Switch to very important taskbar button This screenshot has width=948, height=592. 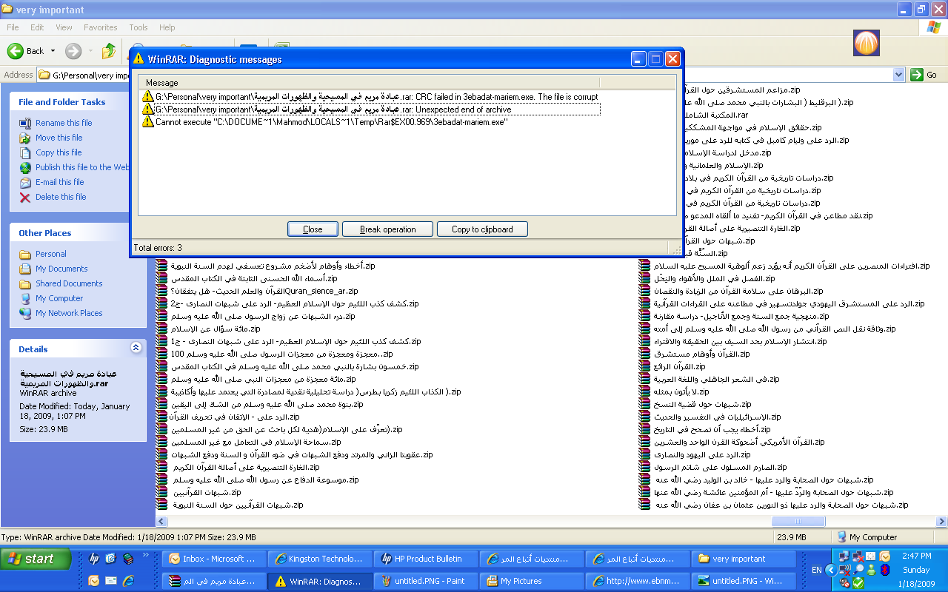(744, 559)
